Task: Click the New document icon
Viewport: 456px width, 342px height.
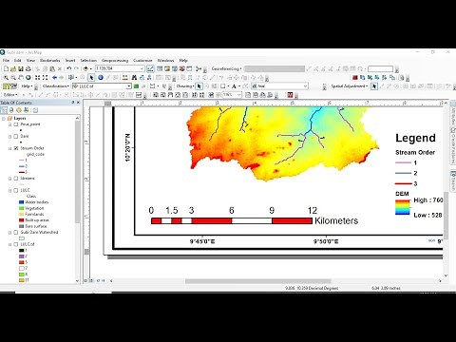Action: (6, 68)
